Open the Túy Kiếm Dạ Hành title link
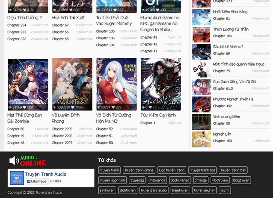 pyautogui.click(x=158, y=115)
